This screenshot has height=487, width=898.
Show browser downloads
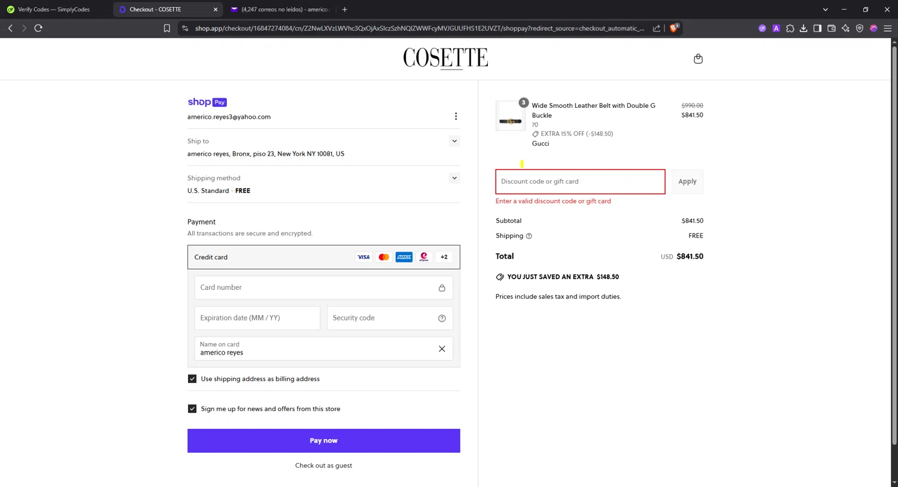click(803, 28)
